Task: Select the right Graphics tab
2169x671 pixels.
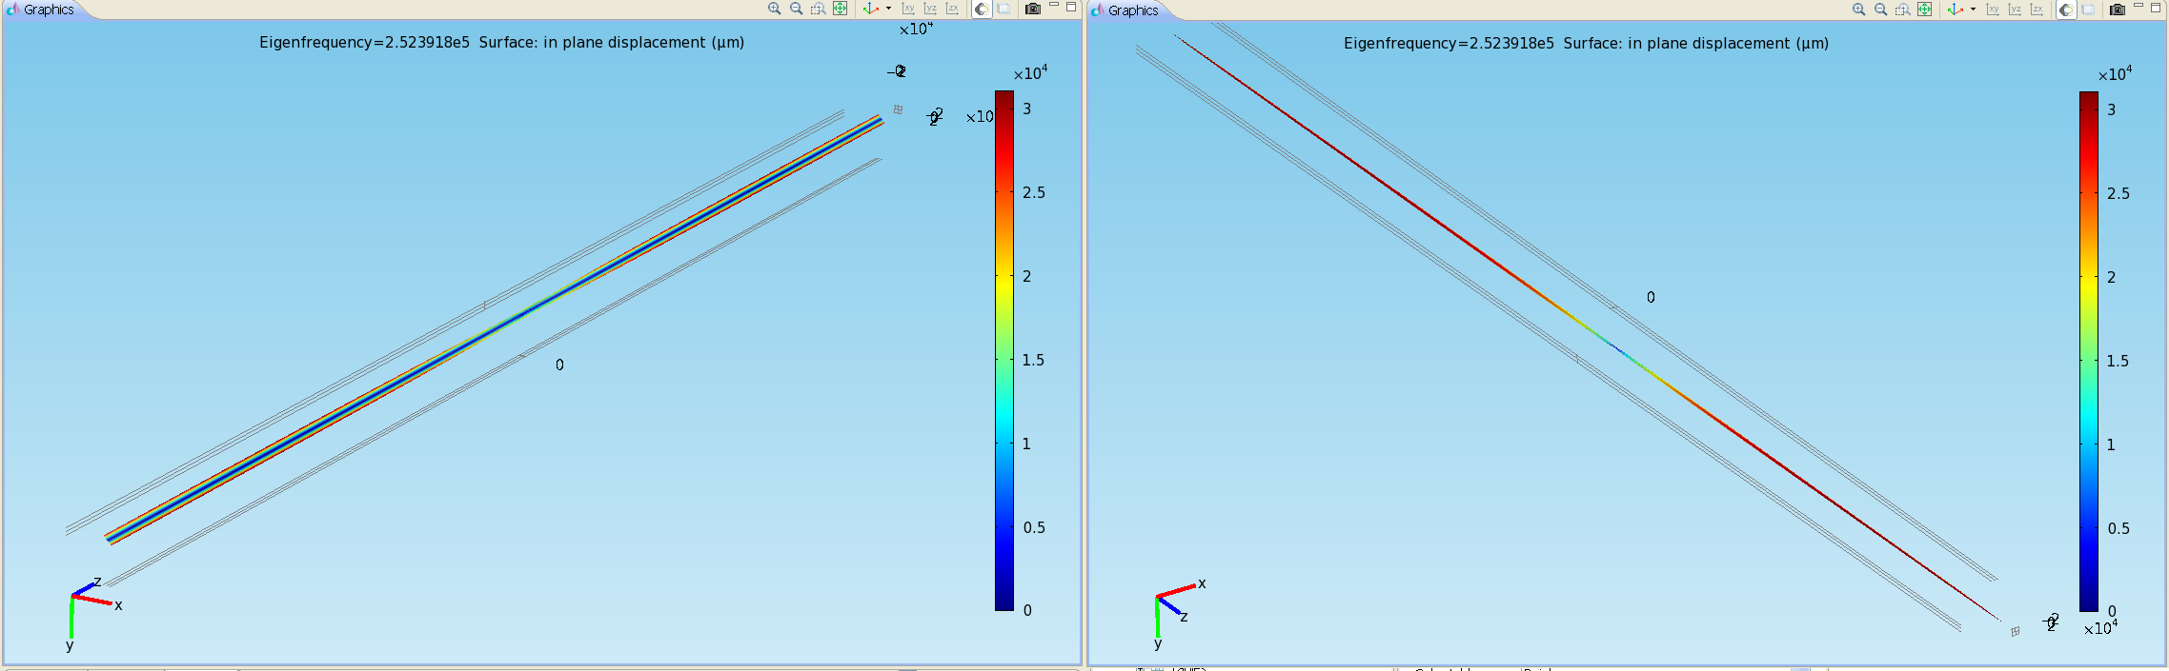Action: click(x=1132, y=10)
